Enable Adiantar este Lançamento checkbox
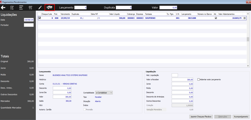The height and width of the screenshot is (120, 251). tap(199, 79)
